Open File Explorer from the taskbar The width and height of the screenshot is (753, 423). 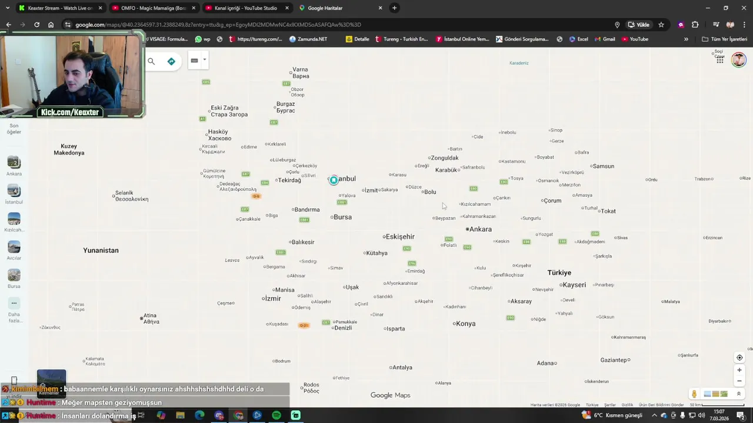[181, 415]
